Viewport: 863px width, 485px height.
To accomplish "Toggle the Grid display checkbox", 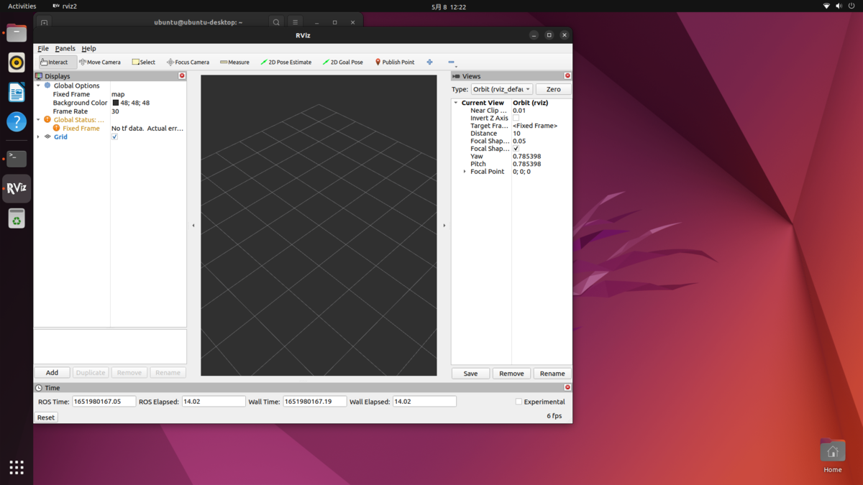I will point(114,137).
